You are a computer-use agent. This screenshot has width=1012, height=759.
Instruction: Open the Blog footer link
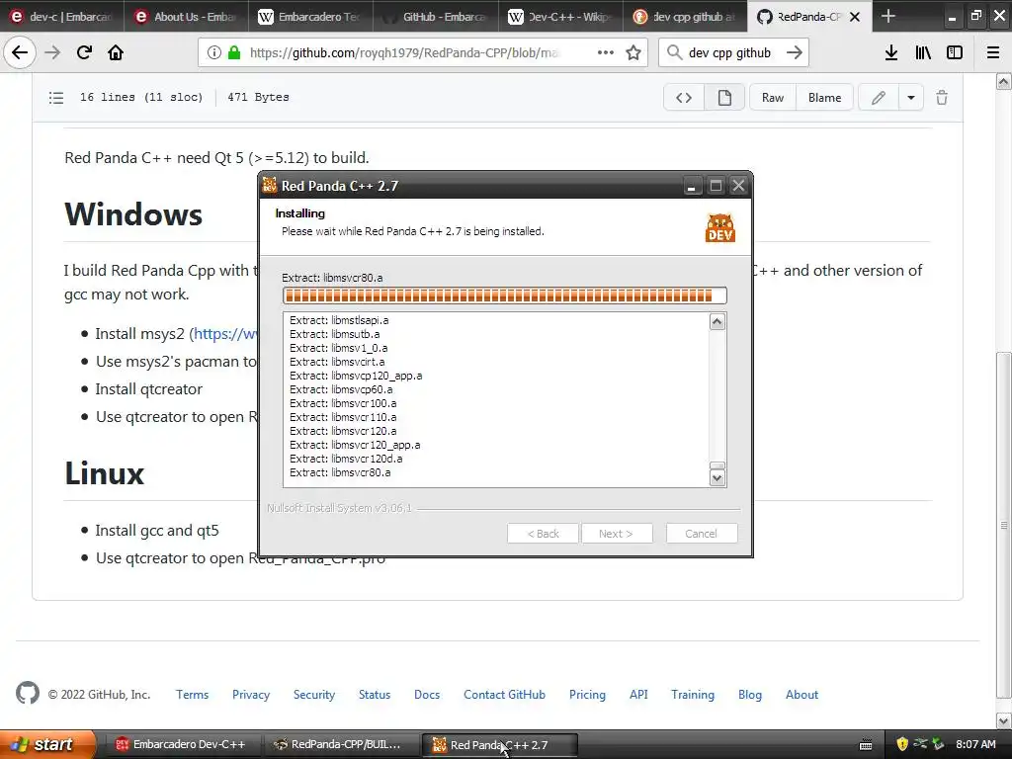pyautogui.click(x=750, y=695)
